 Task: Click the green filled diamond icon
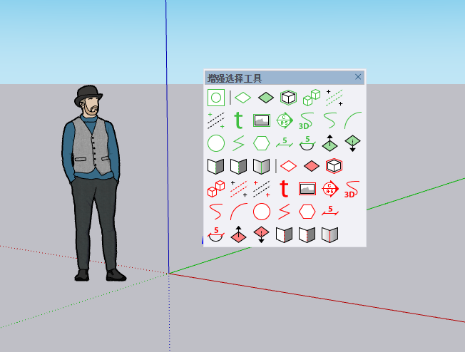coord(266,98)
